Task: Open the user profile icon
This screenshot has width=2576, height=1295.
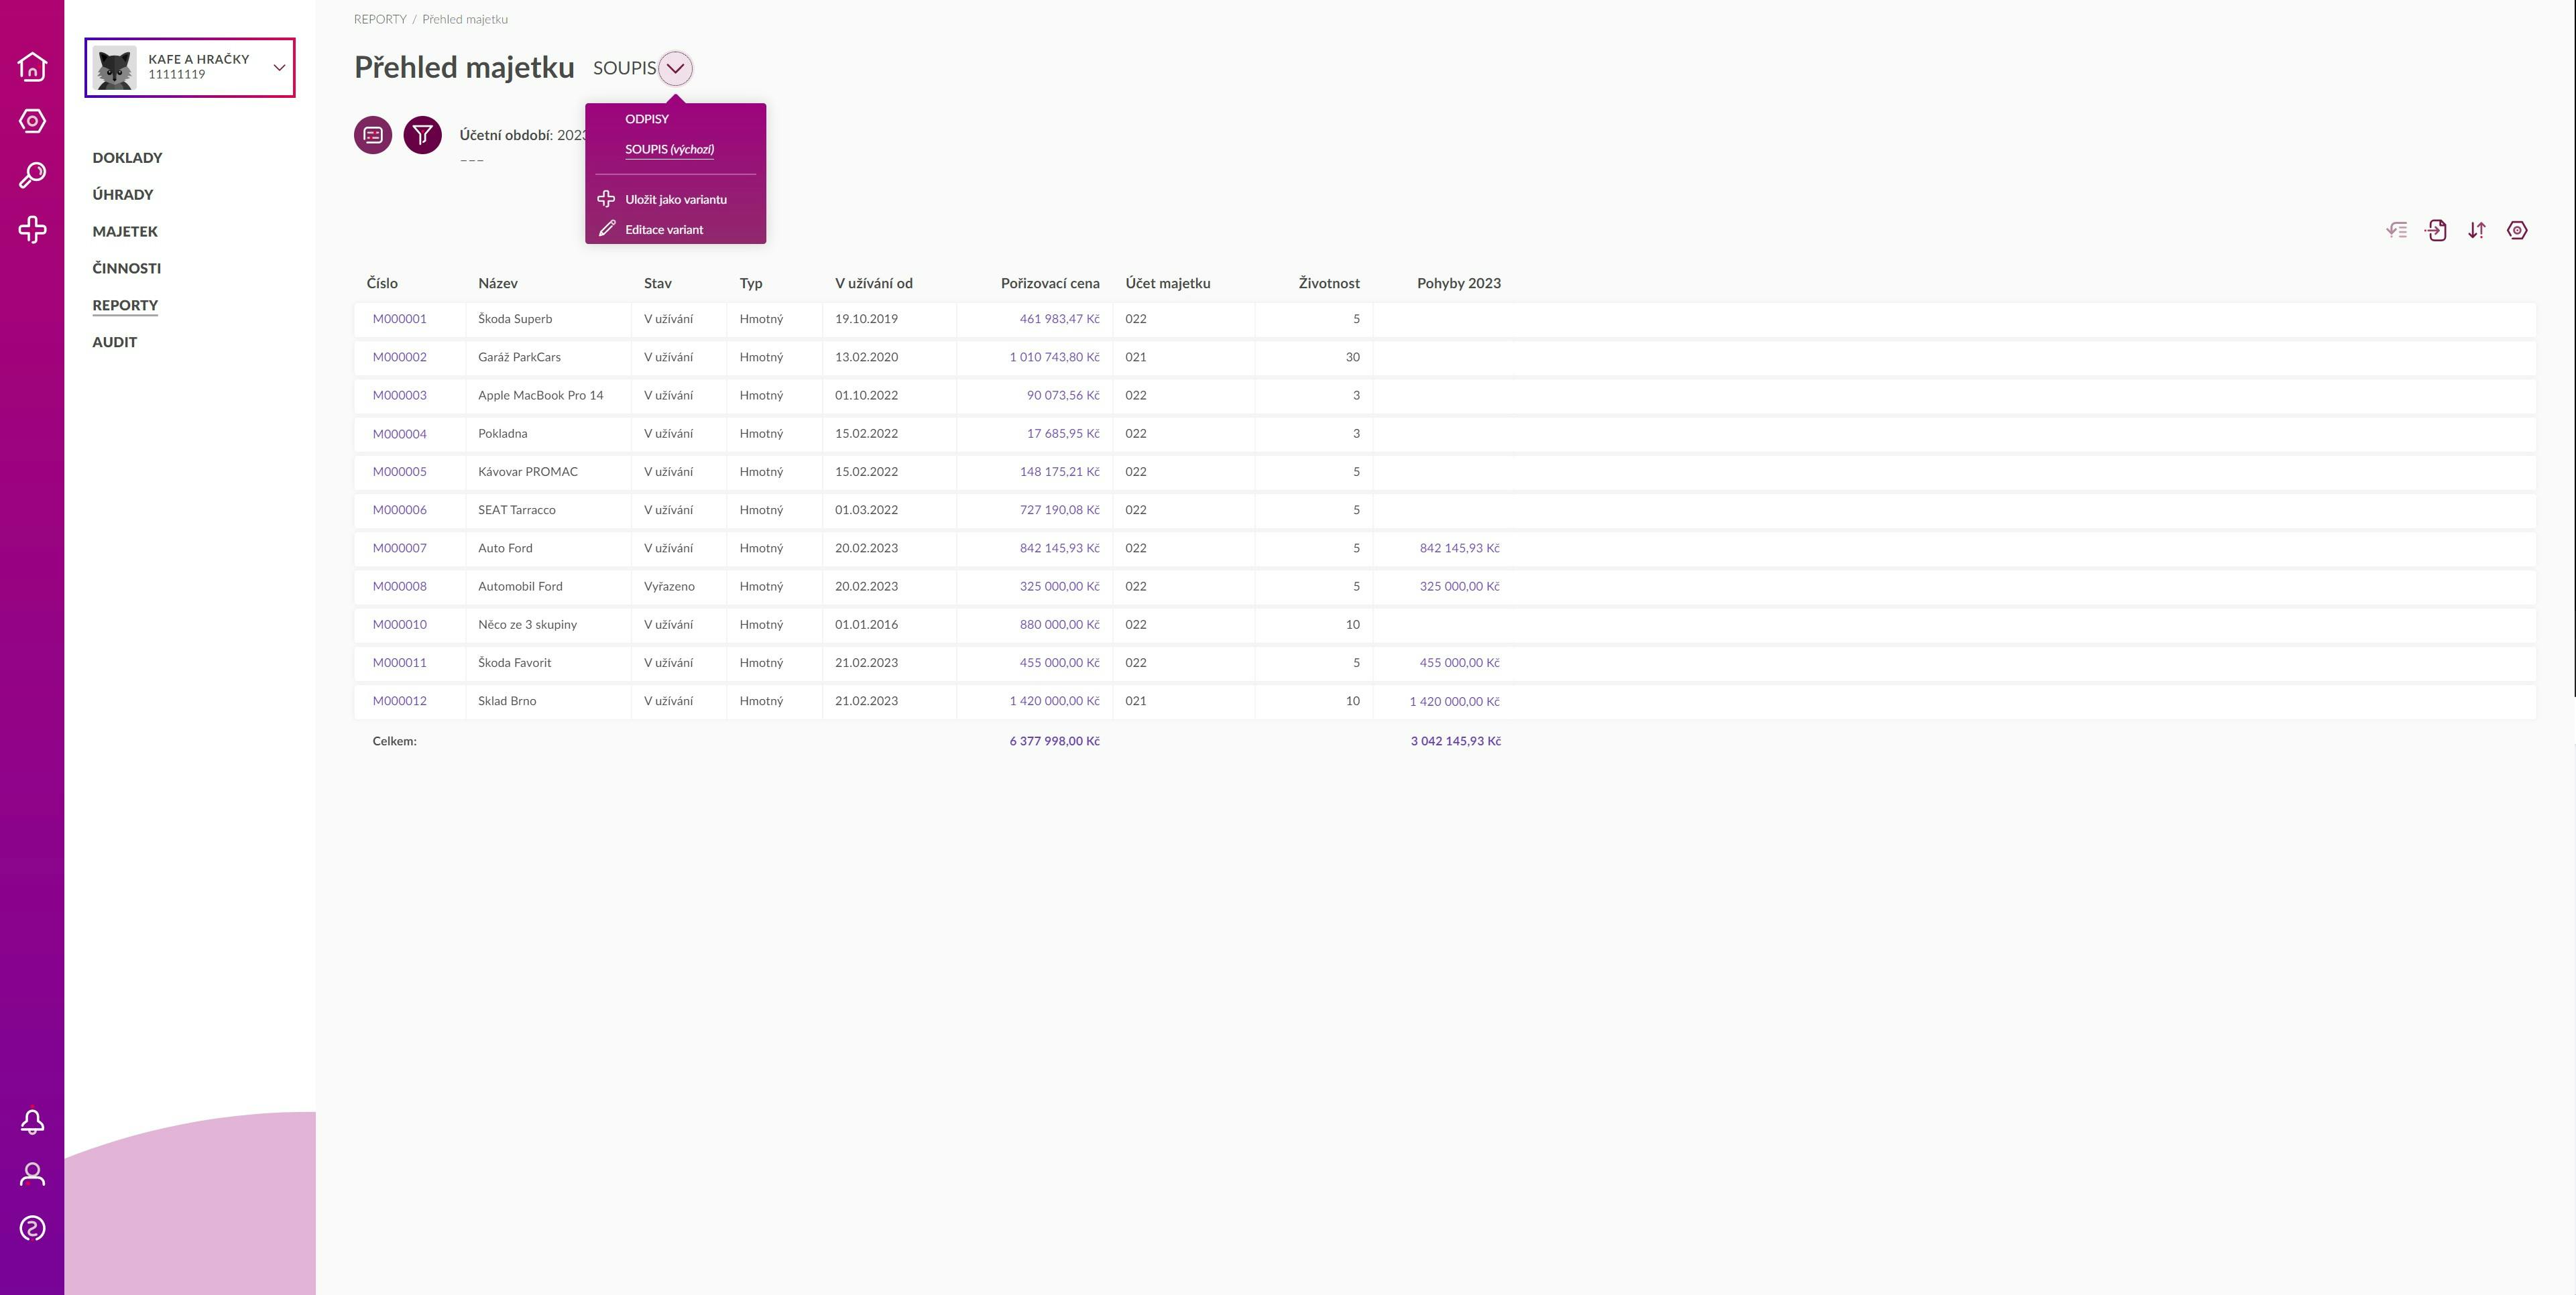Action: 32,1174
